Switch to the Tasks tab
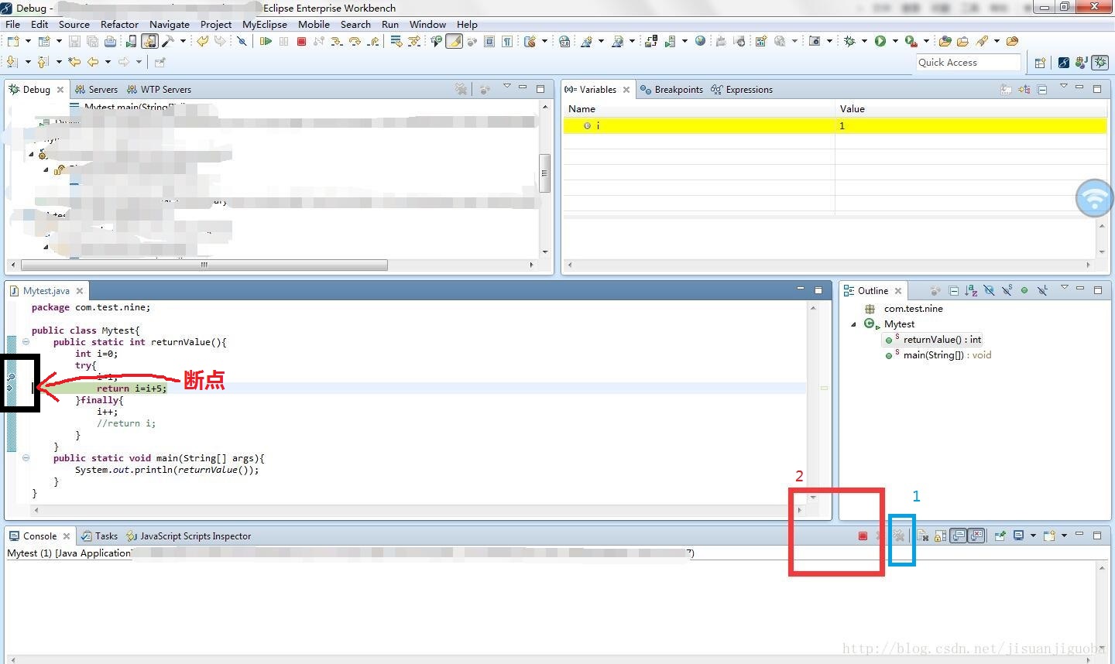The image size is (1115, 664). [x=106, y=536]
